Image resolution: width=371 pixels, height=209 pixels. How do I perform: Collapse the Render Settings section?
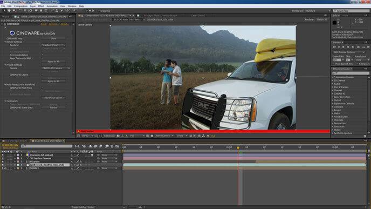5,42
